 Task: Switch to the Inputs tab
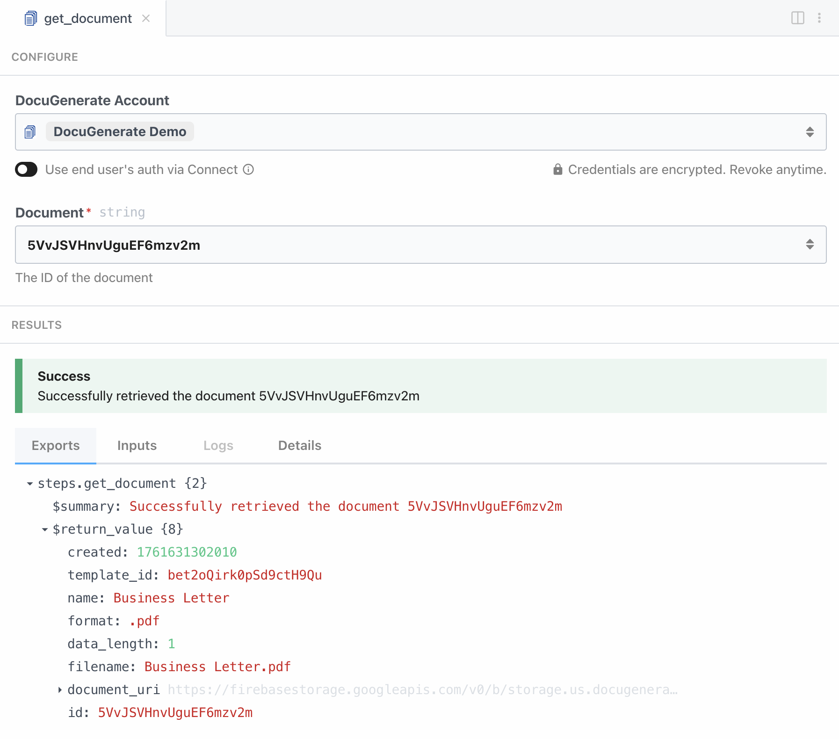pyautogui.click(x=137, y=445)
